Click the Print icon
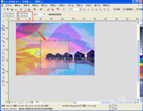The width and height of the screenshot is (143, 111). coord(16,9)
